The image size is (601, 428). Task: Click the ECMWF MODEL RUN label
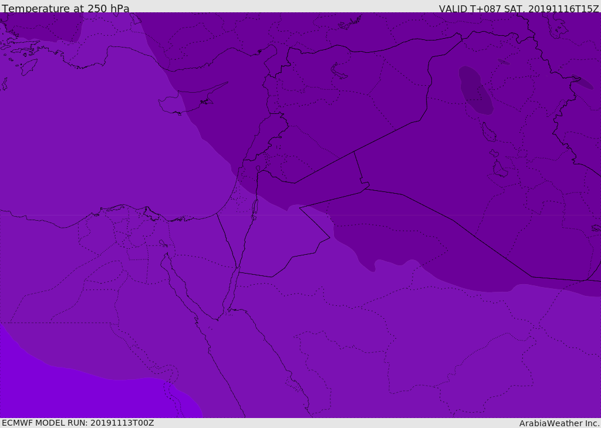[78, 423]
